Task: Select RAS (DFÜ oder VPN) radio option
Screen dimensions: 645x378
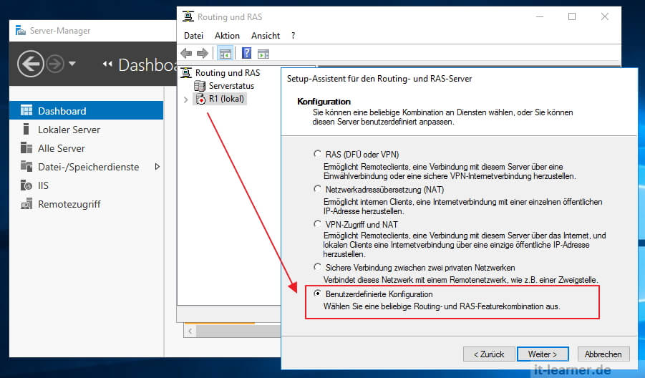Action: click(x=317, y=154)
